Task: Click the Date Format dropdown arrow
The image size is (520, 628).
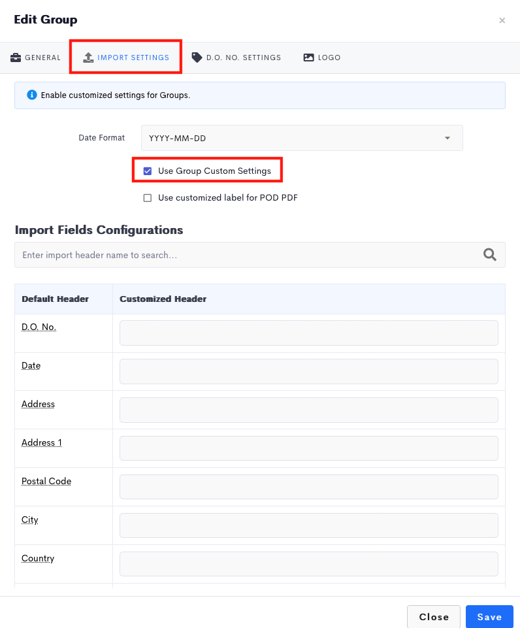Action: (x=447, y=138)
